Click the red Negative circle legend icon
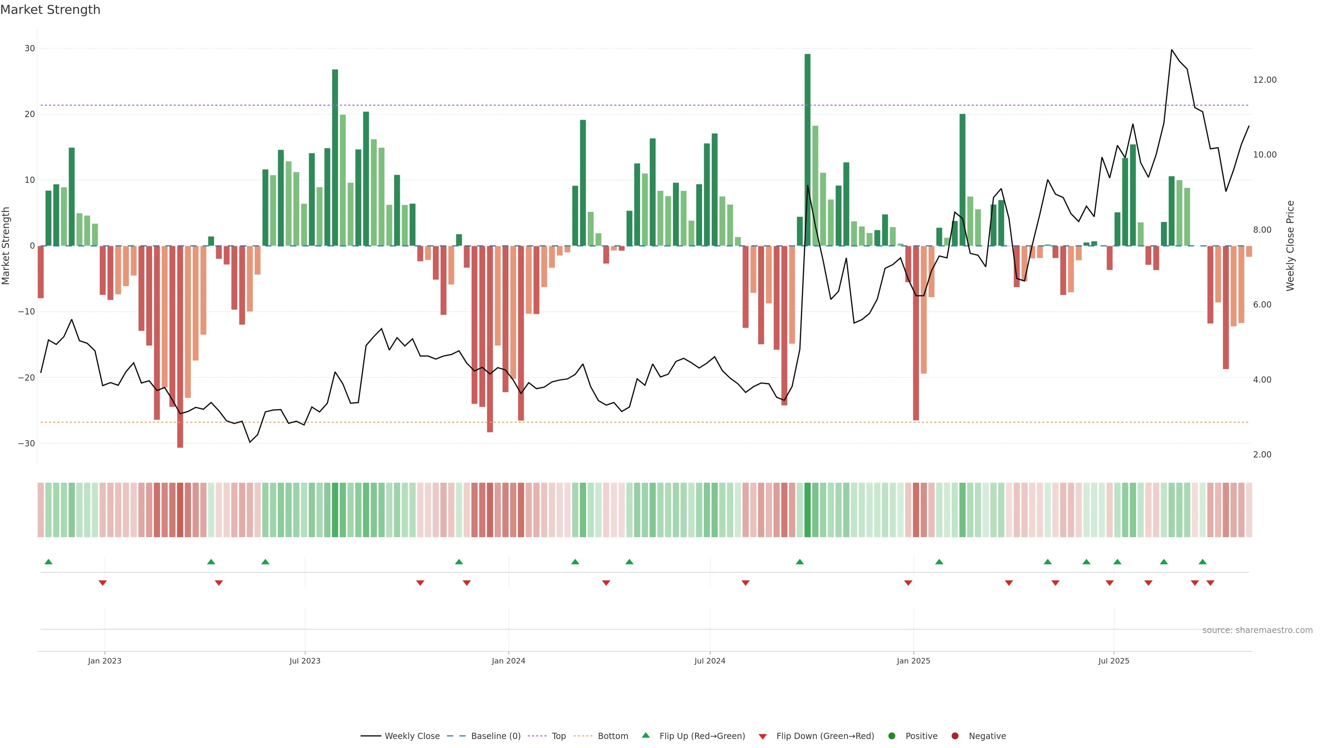Screen dimensions: 1330x748 coord(955,736)
